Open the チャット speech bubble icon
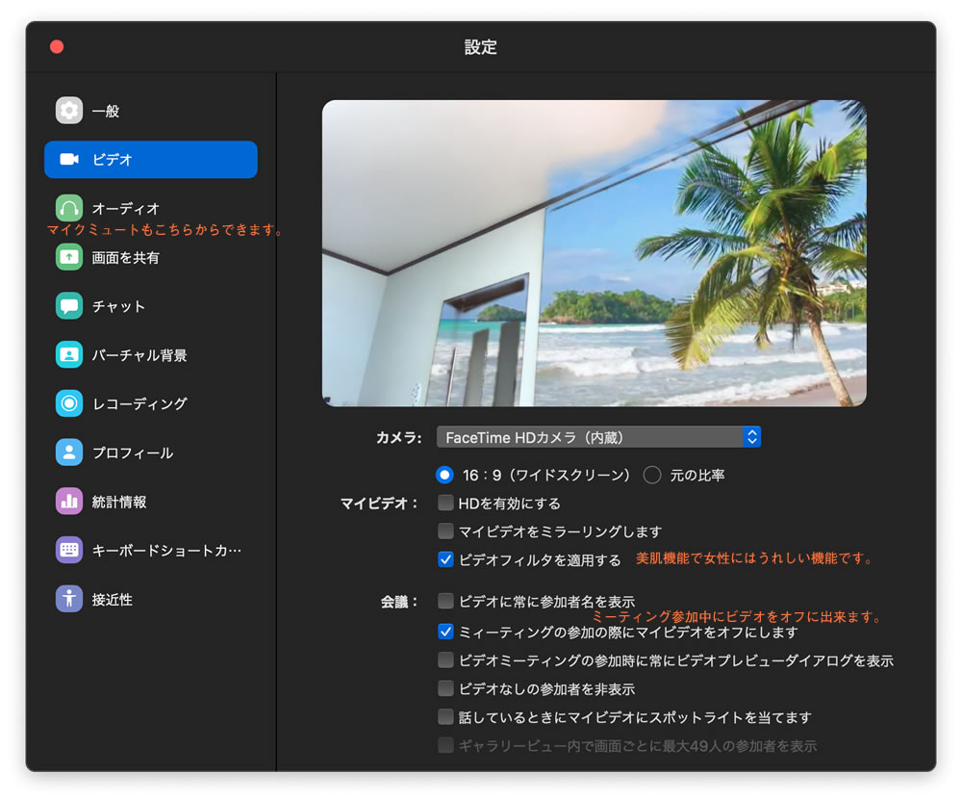962x802 pixels. point(68,305)
